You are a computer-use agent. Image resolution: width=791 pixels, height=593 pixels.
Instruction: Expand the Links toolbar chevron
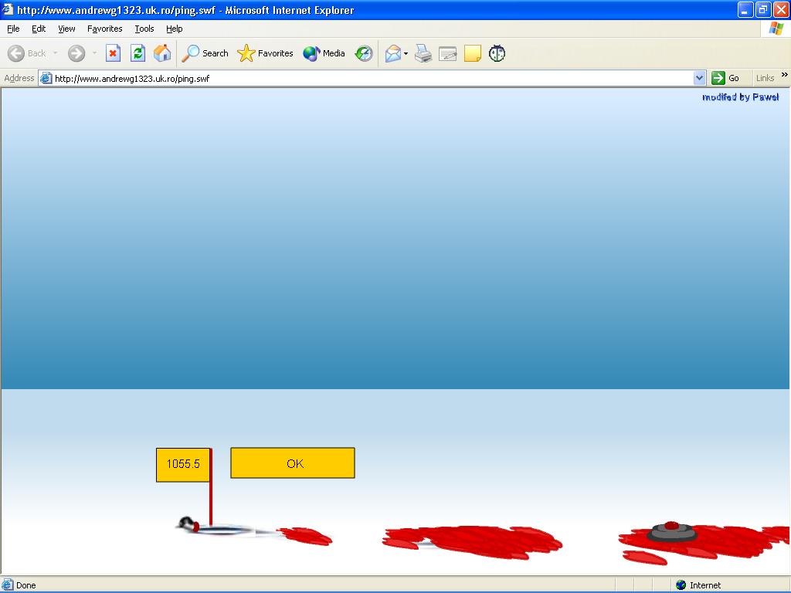pyautogui.click(x=785, y=75)
